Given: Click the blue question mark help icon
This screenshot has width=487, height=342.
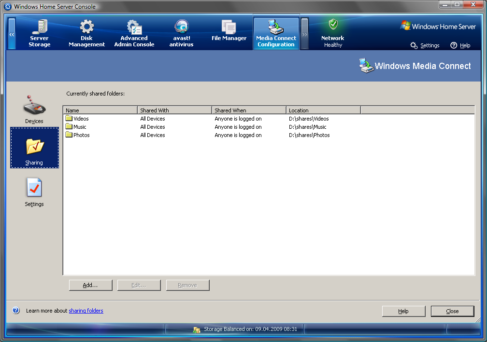Looking at the screenshot, I should click(x=16, y=310).
